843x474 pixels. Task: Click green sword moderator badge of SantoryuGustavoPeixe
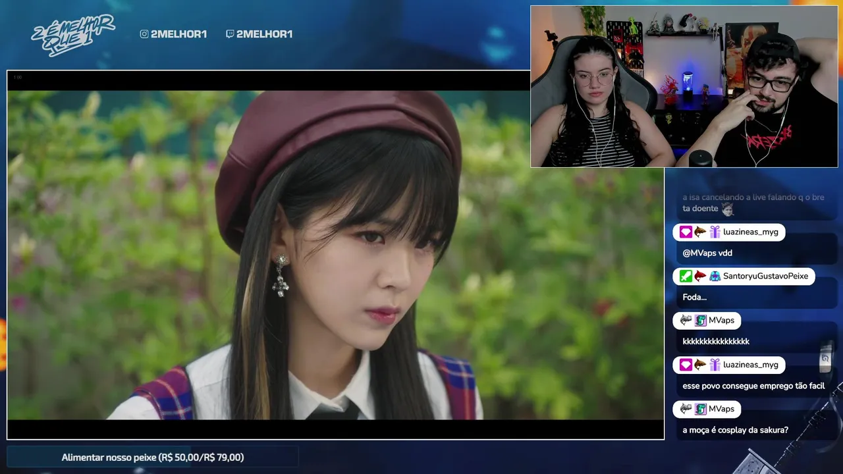(686, 276)
